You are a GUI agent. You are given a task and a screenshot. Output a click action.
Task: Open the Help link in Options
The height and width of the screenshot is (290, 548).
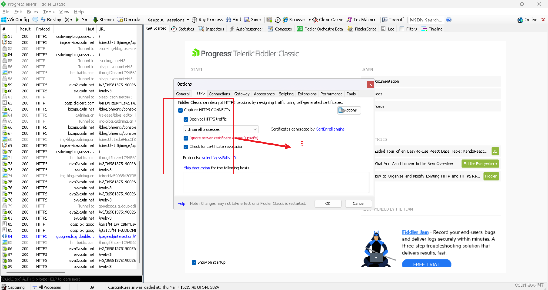181,204
